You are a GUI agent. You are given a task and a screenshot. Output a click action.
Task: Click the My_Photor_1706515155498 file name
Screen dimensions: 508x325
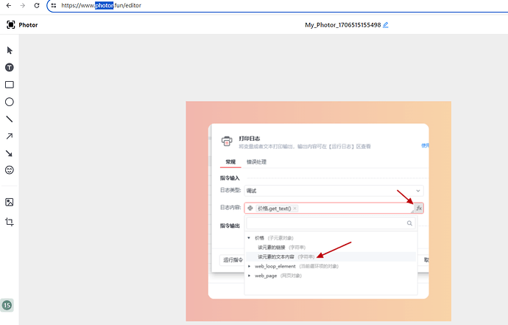tap(342, 25)
